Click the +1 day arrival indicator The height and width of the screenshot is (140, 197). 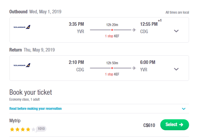(x=160, y=20)
